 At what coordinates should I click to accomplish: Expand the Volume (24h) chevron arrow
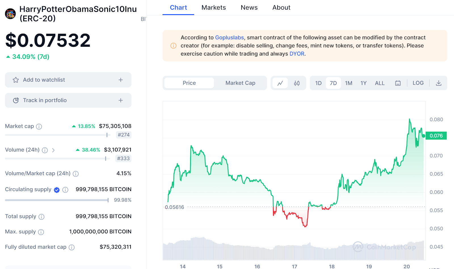(x=53, y=150)
